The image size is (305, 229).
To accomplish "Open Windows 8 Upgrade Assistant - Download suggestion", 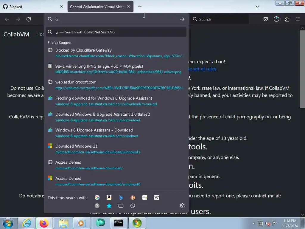I will [x=116, y=133].
